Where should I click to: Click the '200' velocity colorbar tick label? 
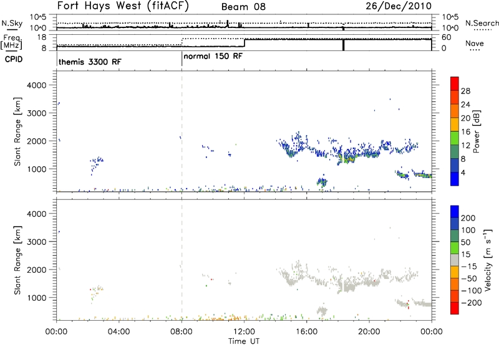[x=468, y=218]
